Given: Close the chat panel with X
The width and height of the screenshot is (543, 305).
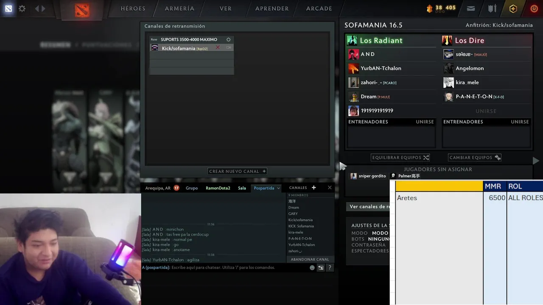Looking at the screenshot, I should click(x=330, y=188).
